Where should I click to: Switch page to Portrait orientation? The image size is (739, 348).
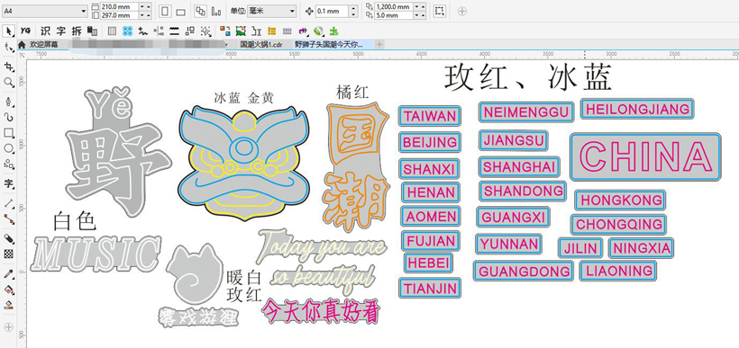165,12
